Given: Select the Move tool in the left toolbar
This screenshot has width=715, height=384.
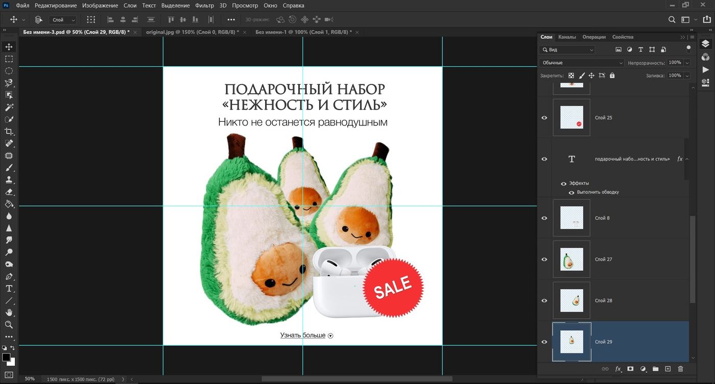Looking at the screenshot, I should [9, 47].
